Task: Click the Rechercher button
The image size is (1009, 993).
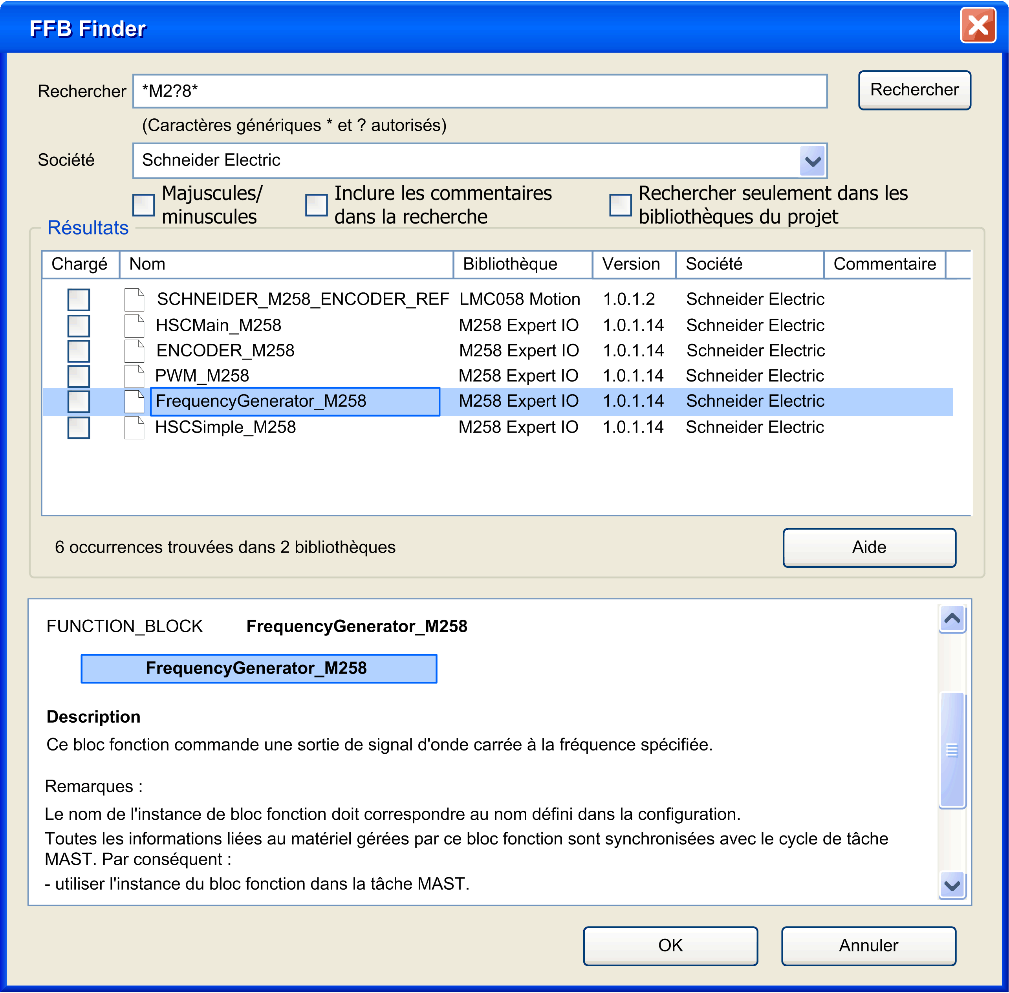Action: (x=915, y=90)
